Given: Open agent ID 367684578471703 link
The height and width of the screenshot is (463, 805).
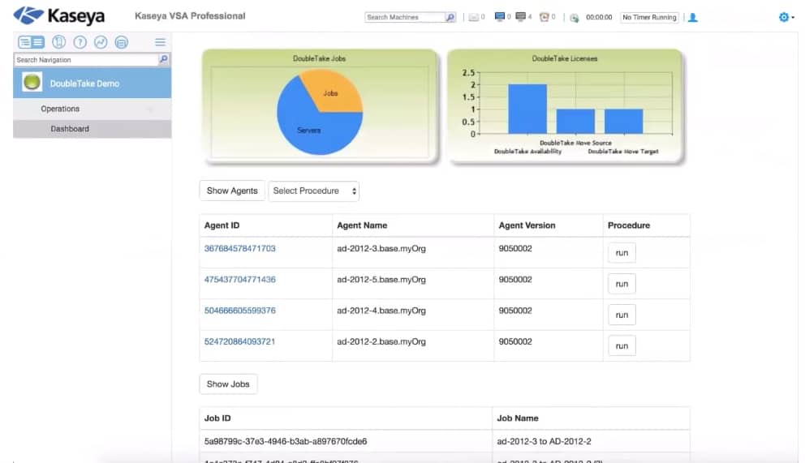Looking at the screenshot, I should 239,249.
